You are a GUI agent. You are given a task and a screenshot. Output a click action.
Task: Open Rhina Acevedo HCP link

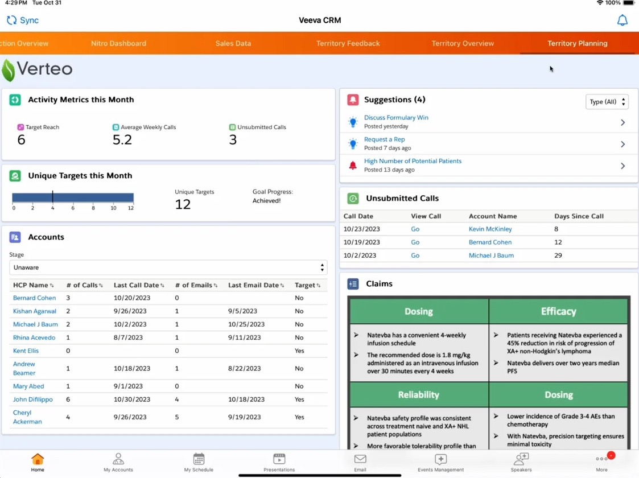[x=34, y=338]
